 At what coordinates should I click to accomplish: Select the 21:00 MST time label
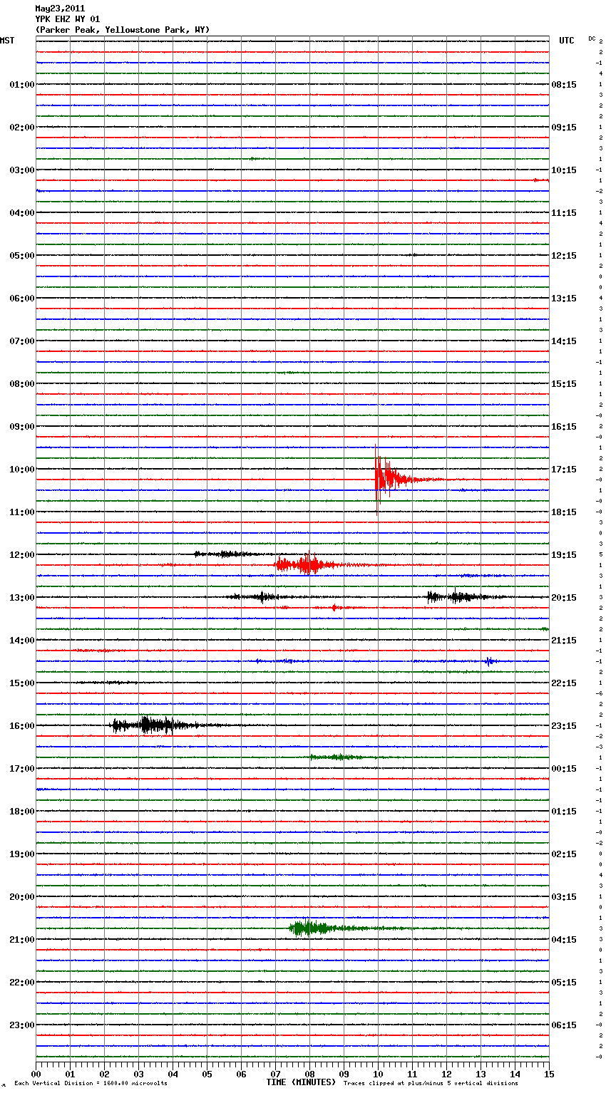[x=22, y=940]
